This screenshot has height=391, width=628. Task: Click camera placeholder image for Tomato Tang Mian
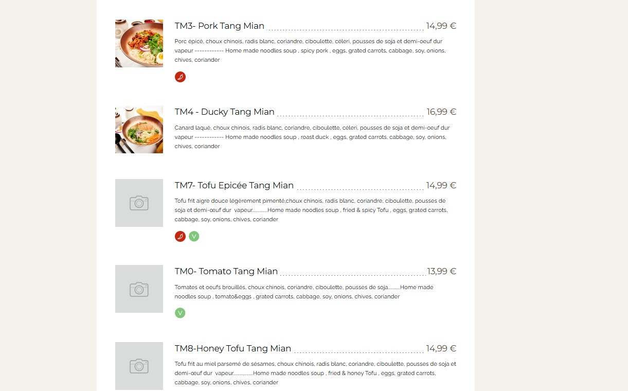(139, 289)
